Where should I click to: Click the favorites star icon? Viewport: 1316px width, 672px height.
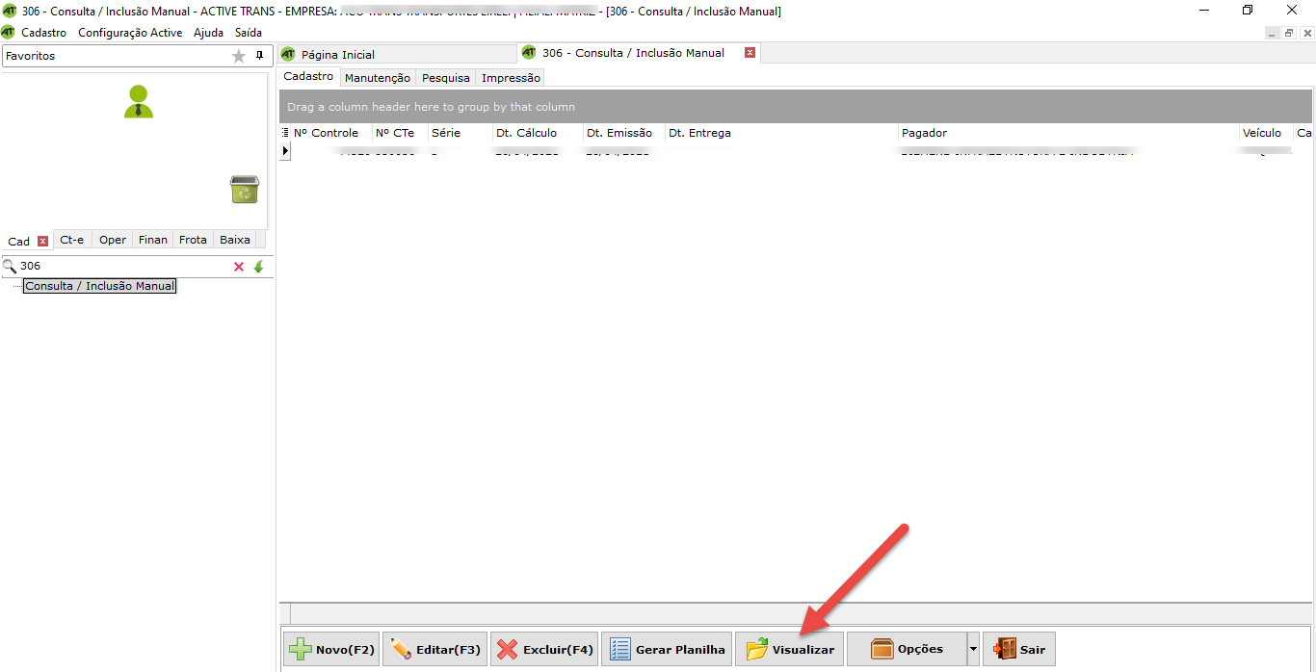[239, 56]
